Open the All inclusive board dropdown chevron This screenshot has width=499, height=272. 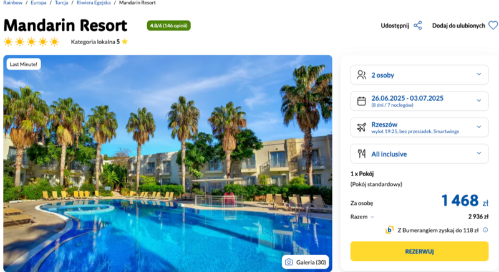point(479,153)
